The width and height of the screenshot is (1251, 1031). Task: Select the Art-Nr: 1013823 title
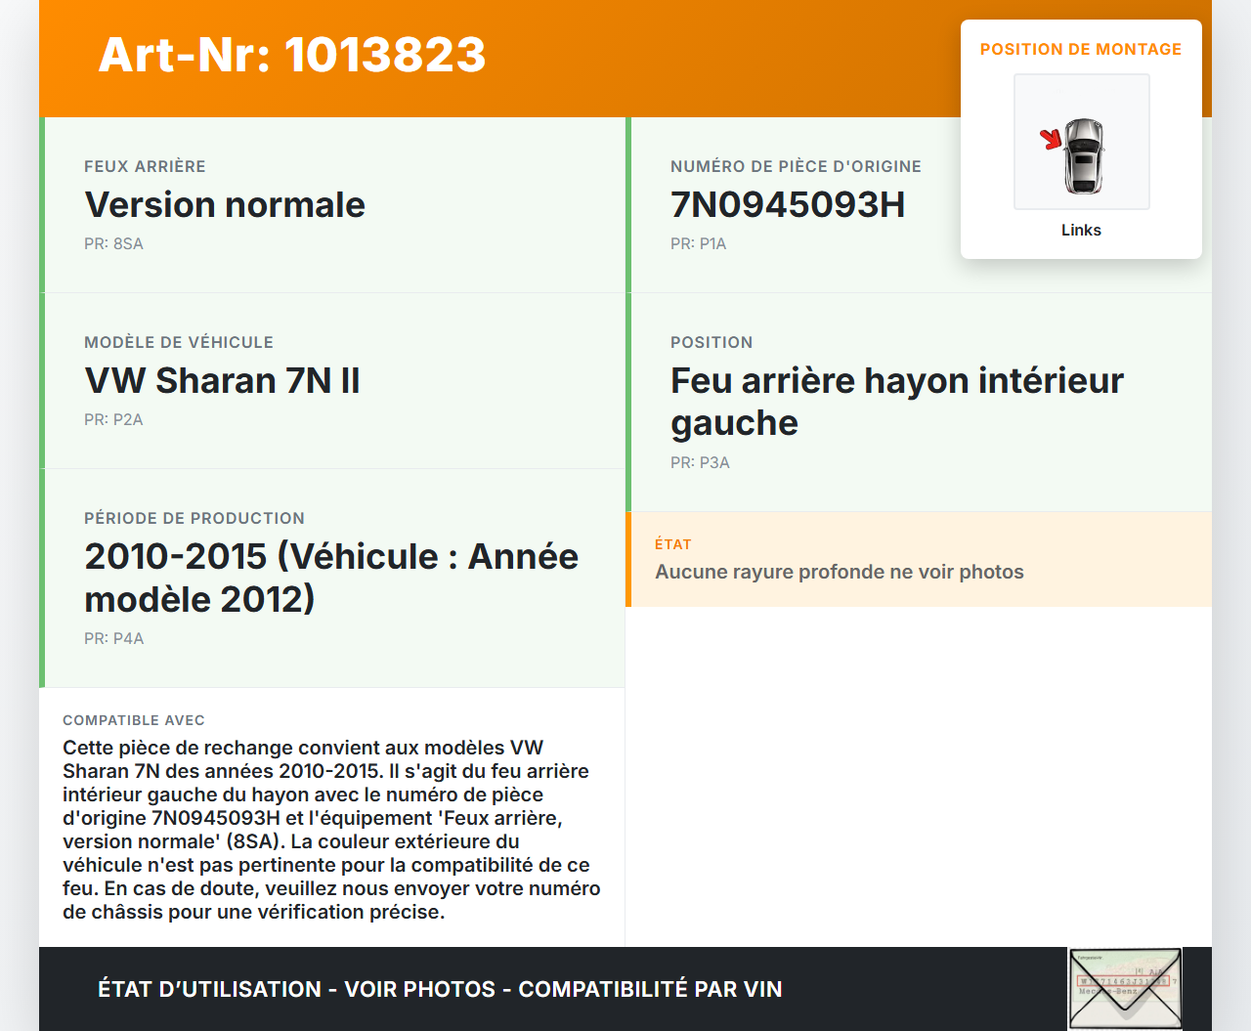(291, 57)
